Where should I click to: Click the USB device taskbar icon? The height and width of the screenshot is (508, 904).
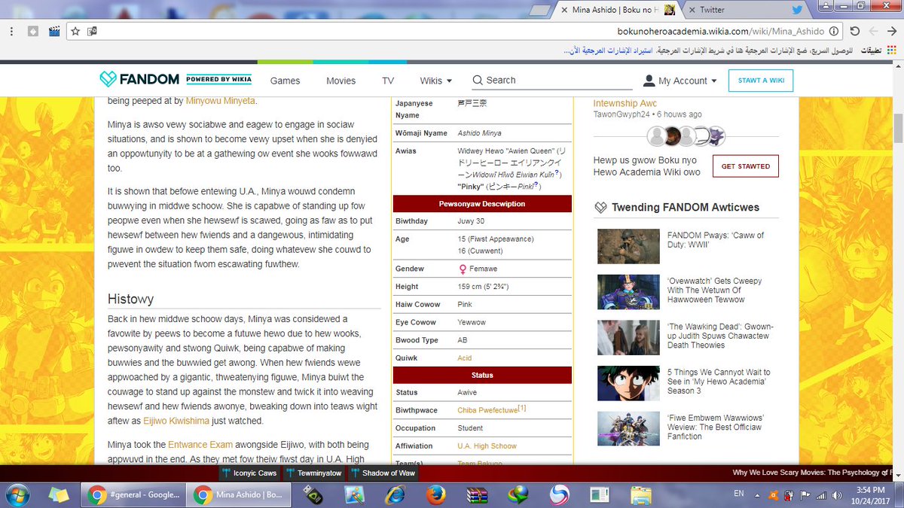point(313,495)
